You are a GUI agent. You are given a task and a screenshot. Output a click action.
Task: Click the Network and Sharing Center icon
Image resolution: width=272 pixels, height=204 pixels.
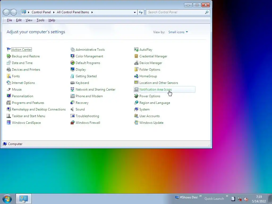[x=73, y=89]
